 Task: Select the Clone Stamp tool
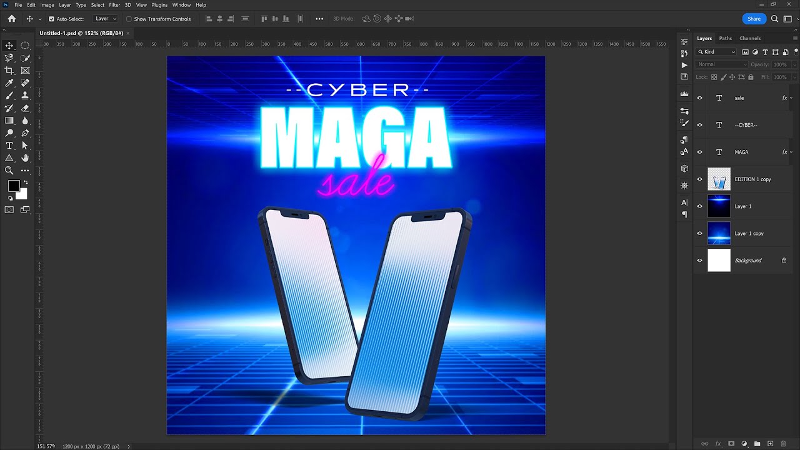tap(25, 96)
